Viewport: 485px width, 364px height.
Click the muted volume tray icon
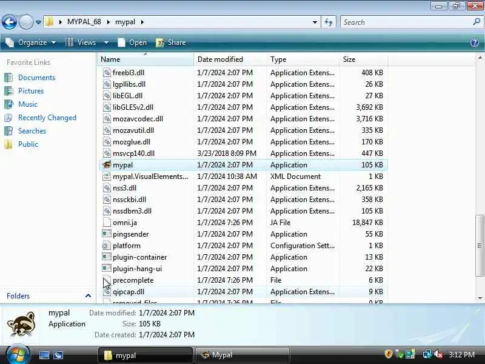click(x=438, y=354)
